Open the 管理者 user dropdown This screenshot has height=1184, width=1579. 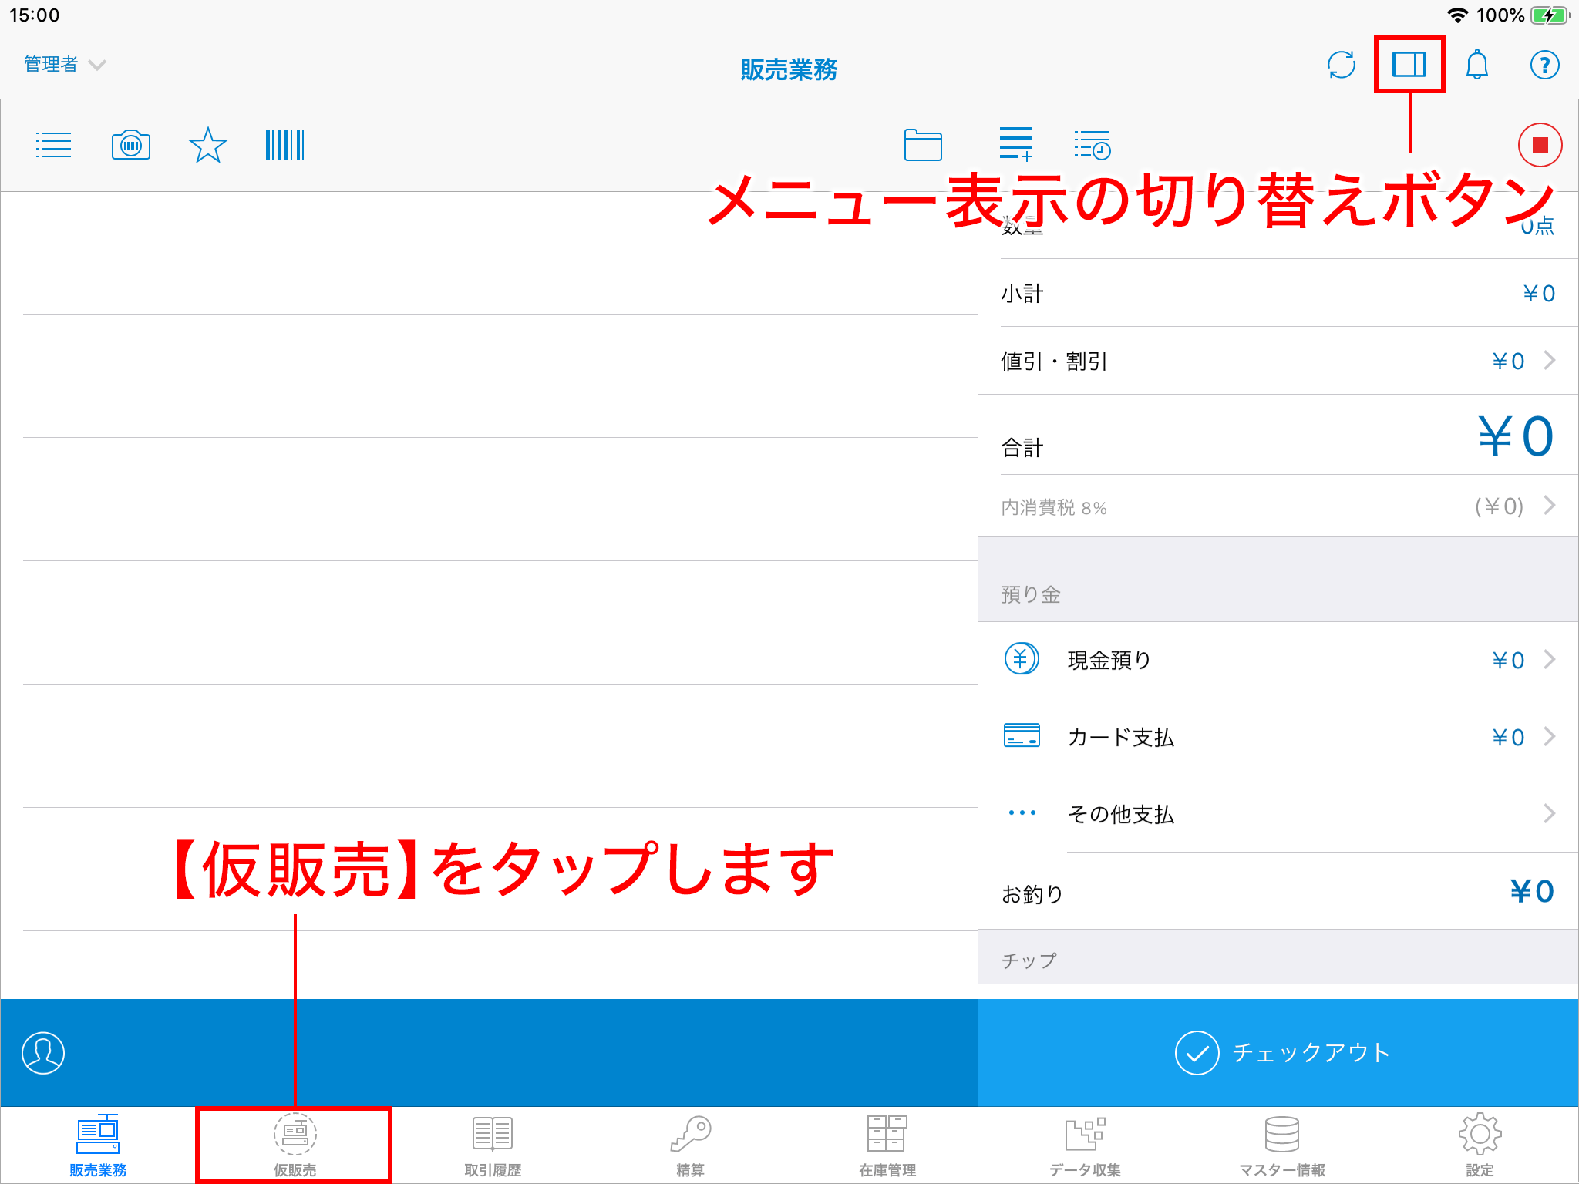[64, 65]
